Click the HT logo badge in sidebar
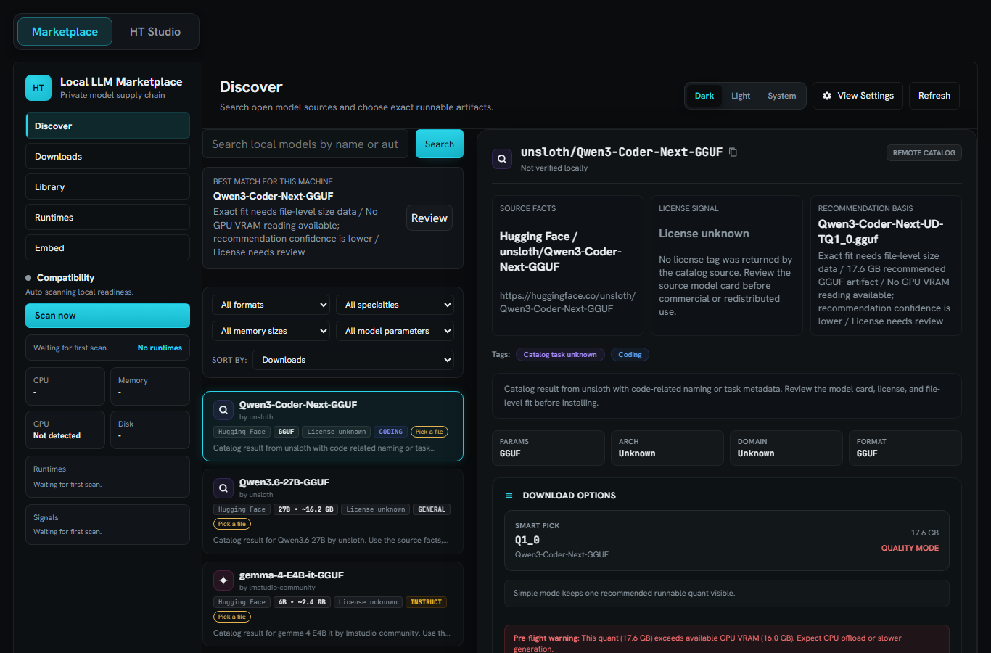Image resolution: width=991 pixels, height=653 pixels. 38,88
